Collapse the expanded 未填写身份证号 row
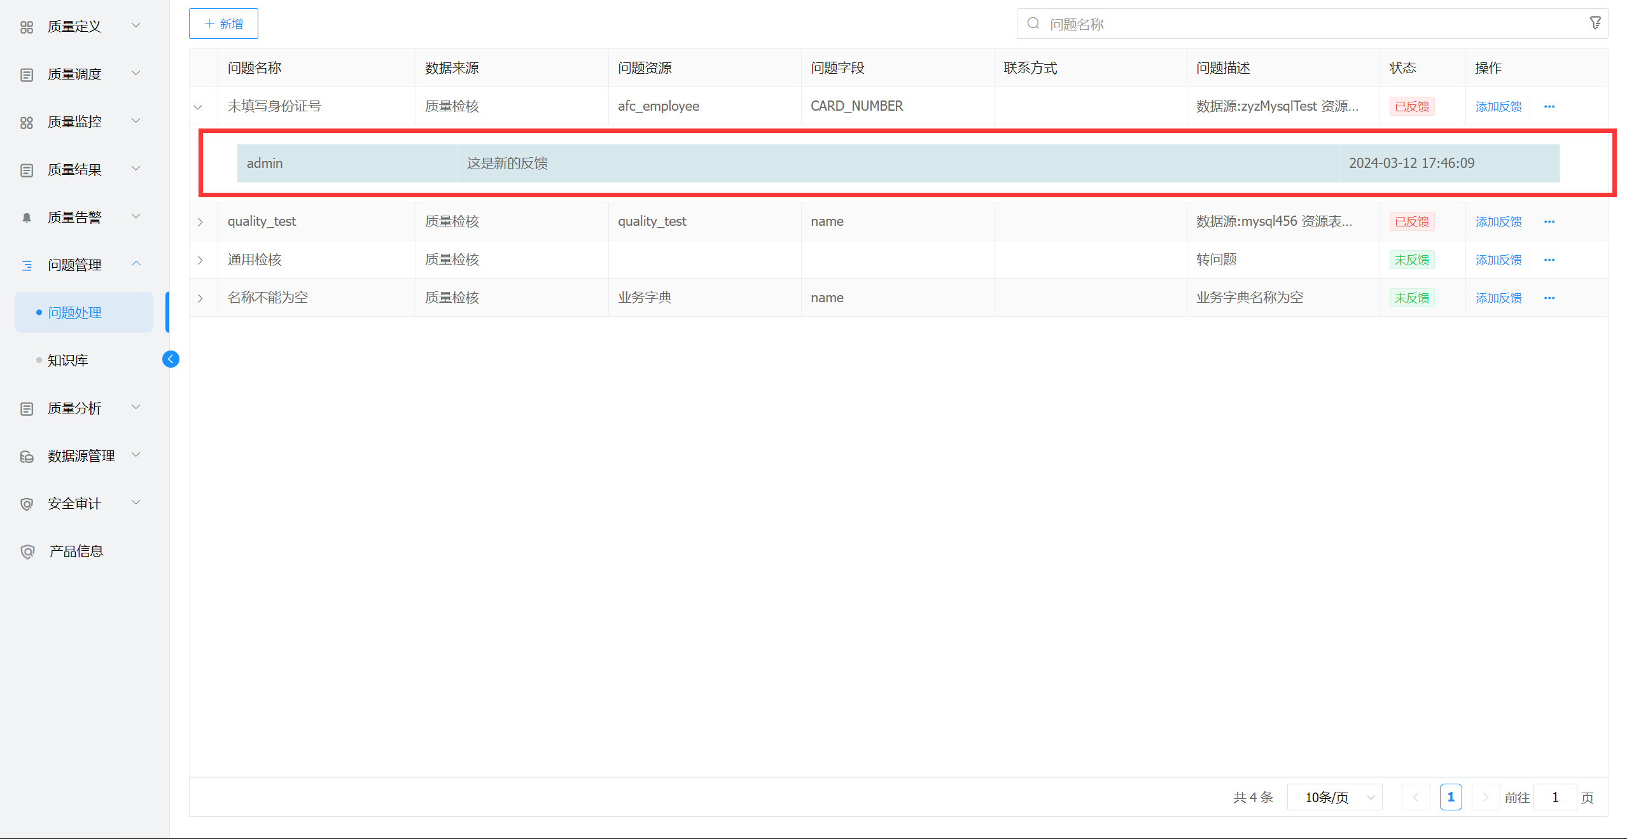Viewport: 1627px width, 839px height. pyautogui.click(x=199, y=107)
